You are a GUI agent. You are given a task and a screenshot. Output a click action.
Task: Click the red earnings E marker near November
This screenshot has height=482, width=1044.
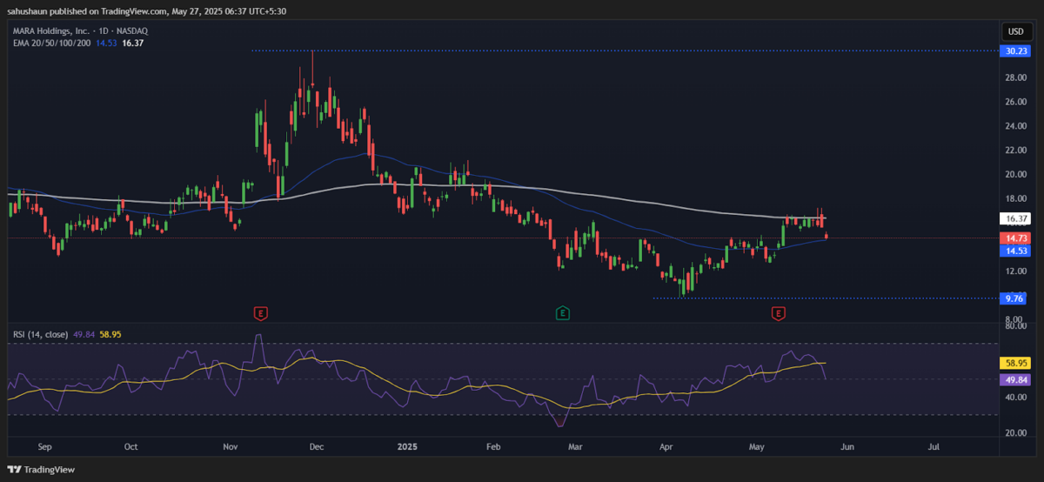click(259, 312)
